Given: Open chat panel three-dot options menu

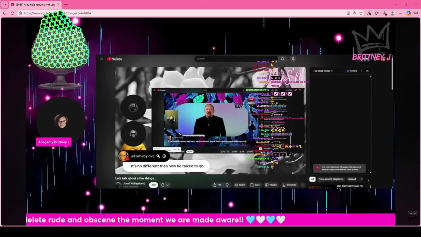Looking at the screenshot, I should tap(361, 71).
